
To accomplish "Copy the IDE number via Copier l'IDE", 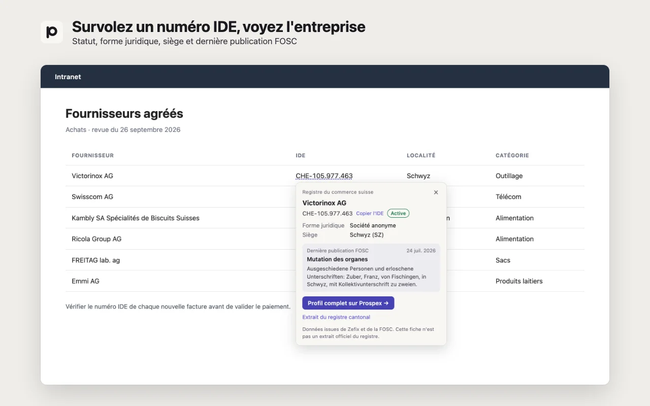I will [x=370, y=214].
